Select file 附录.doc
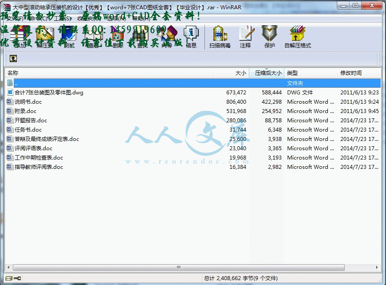The image size is (386, 285). tap(25, 111)
